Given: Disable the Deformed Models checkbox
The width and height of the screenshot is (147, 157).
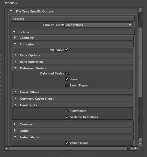Looking at the screenshot, I should point(67,73).
